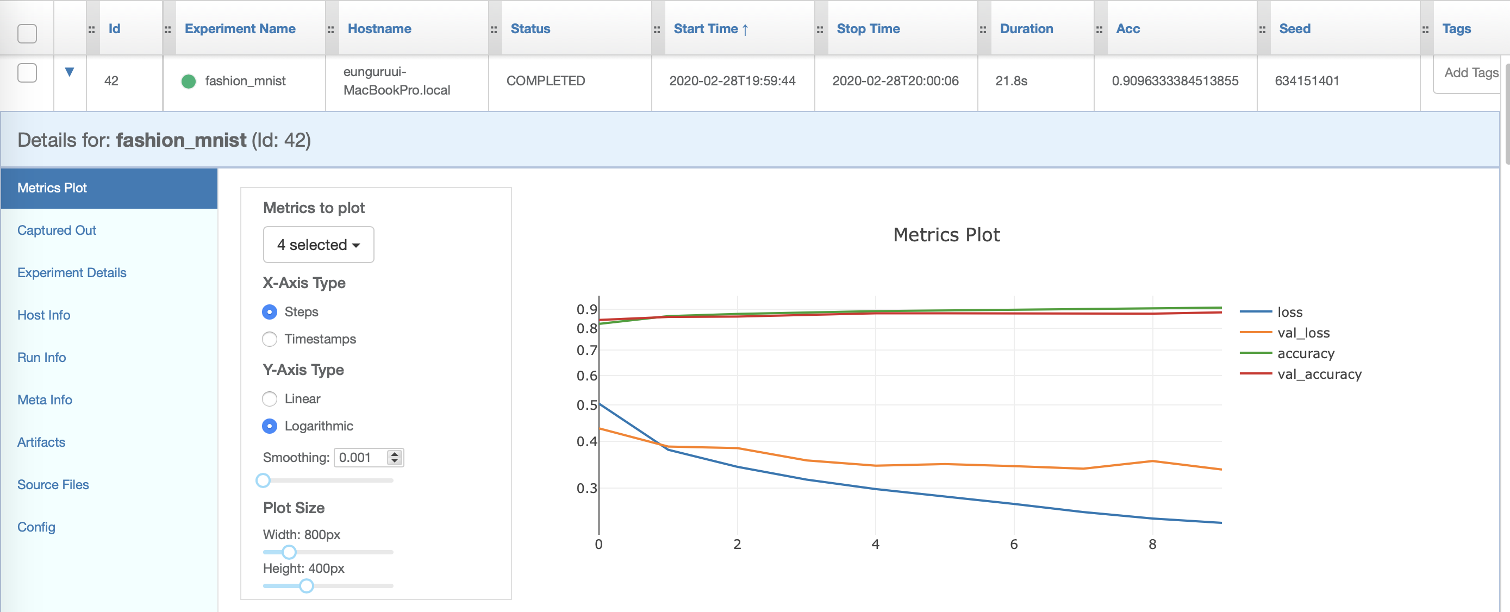Click drag handle before Status column
This screenshot has width=1510, height=612.
(x=494, y=29)
